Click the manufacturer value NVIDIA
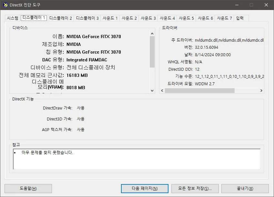 click(x=74, y=44)
